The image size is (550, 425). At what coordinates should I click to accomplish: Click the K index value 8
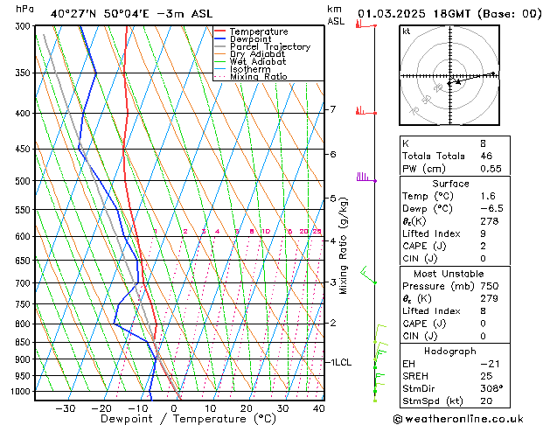[x=483, y=143]
